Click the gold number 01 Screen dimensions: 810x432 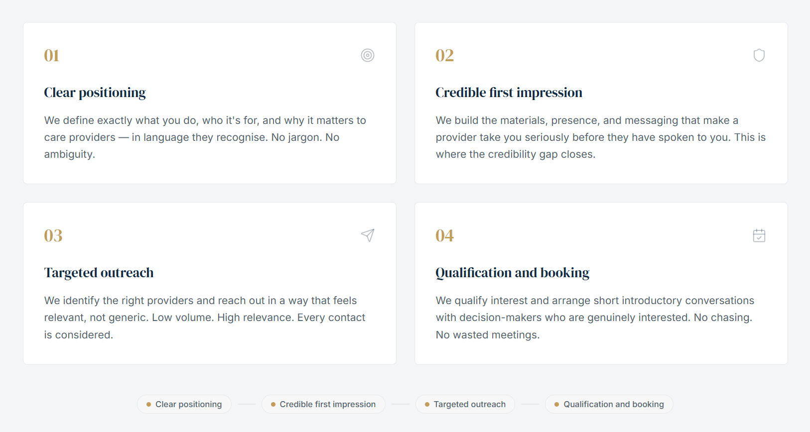pos(52,55)
